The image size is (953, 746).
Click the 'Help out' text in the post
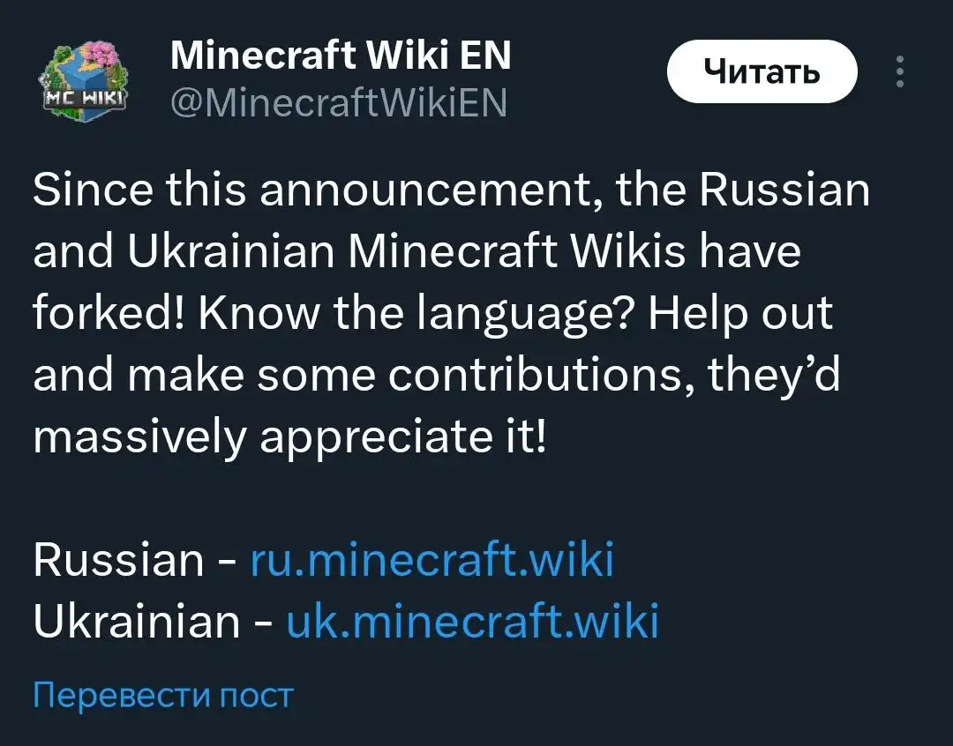point(741,315)
